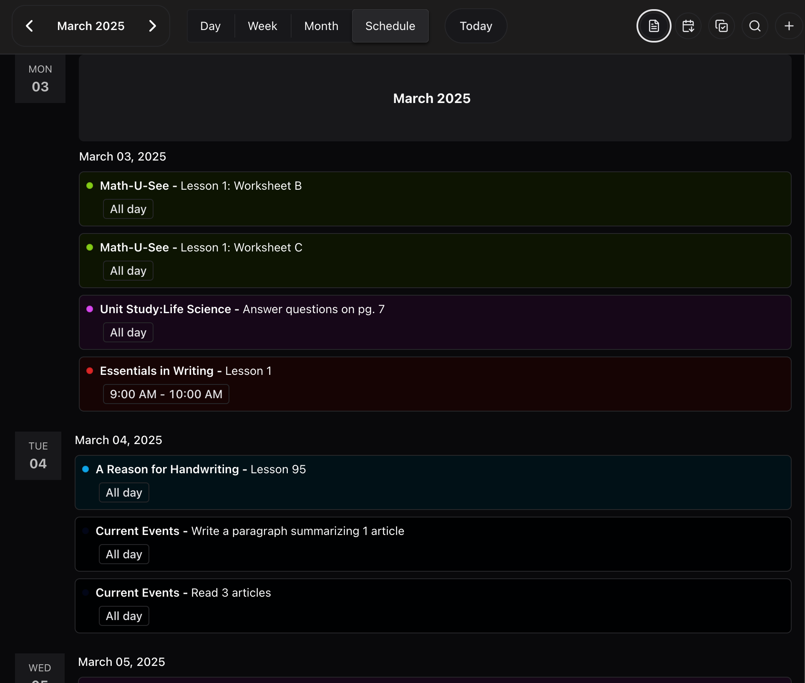Click the calendar export icon
The height and width of the screenshot is (683, 805).
688,26
